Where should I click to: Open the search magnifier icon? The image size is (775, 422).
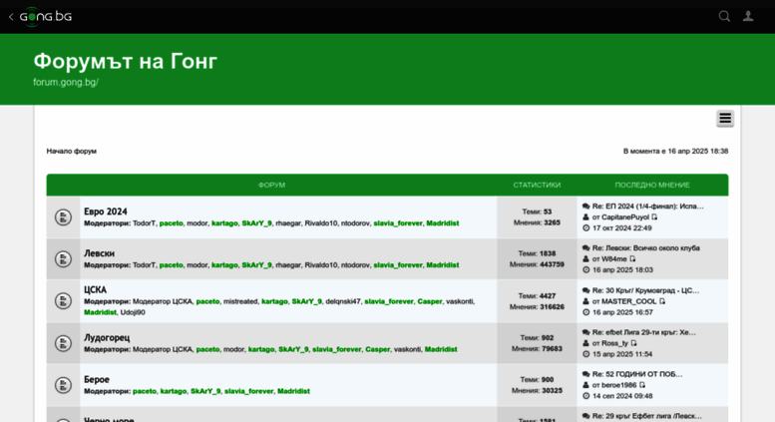[x=724, y=16]
